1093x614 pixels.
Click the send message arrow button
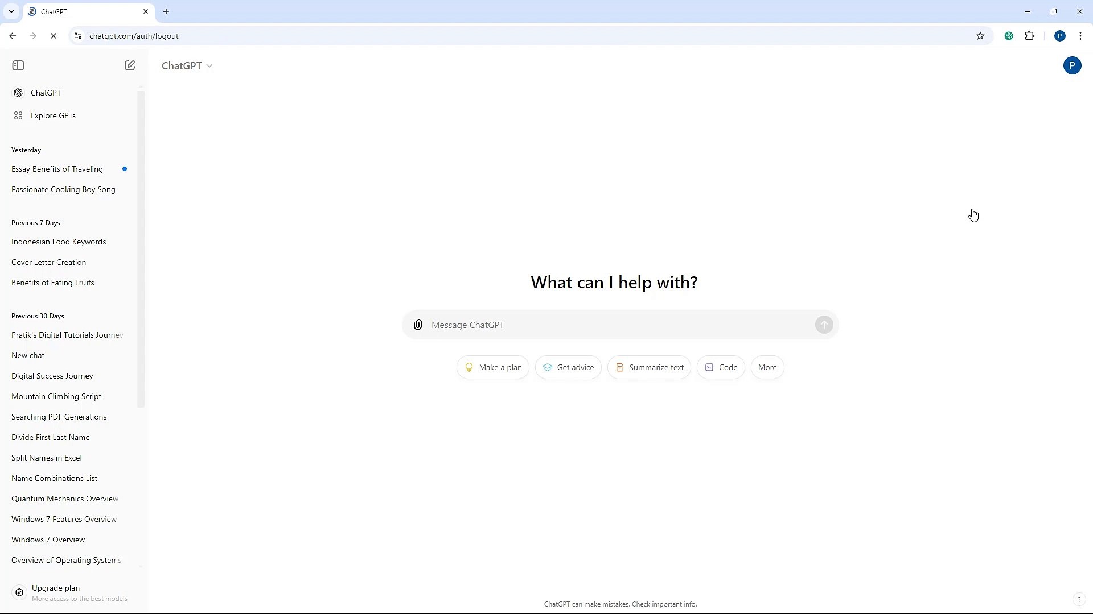(824, 325)
